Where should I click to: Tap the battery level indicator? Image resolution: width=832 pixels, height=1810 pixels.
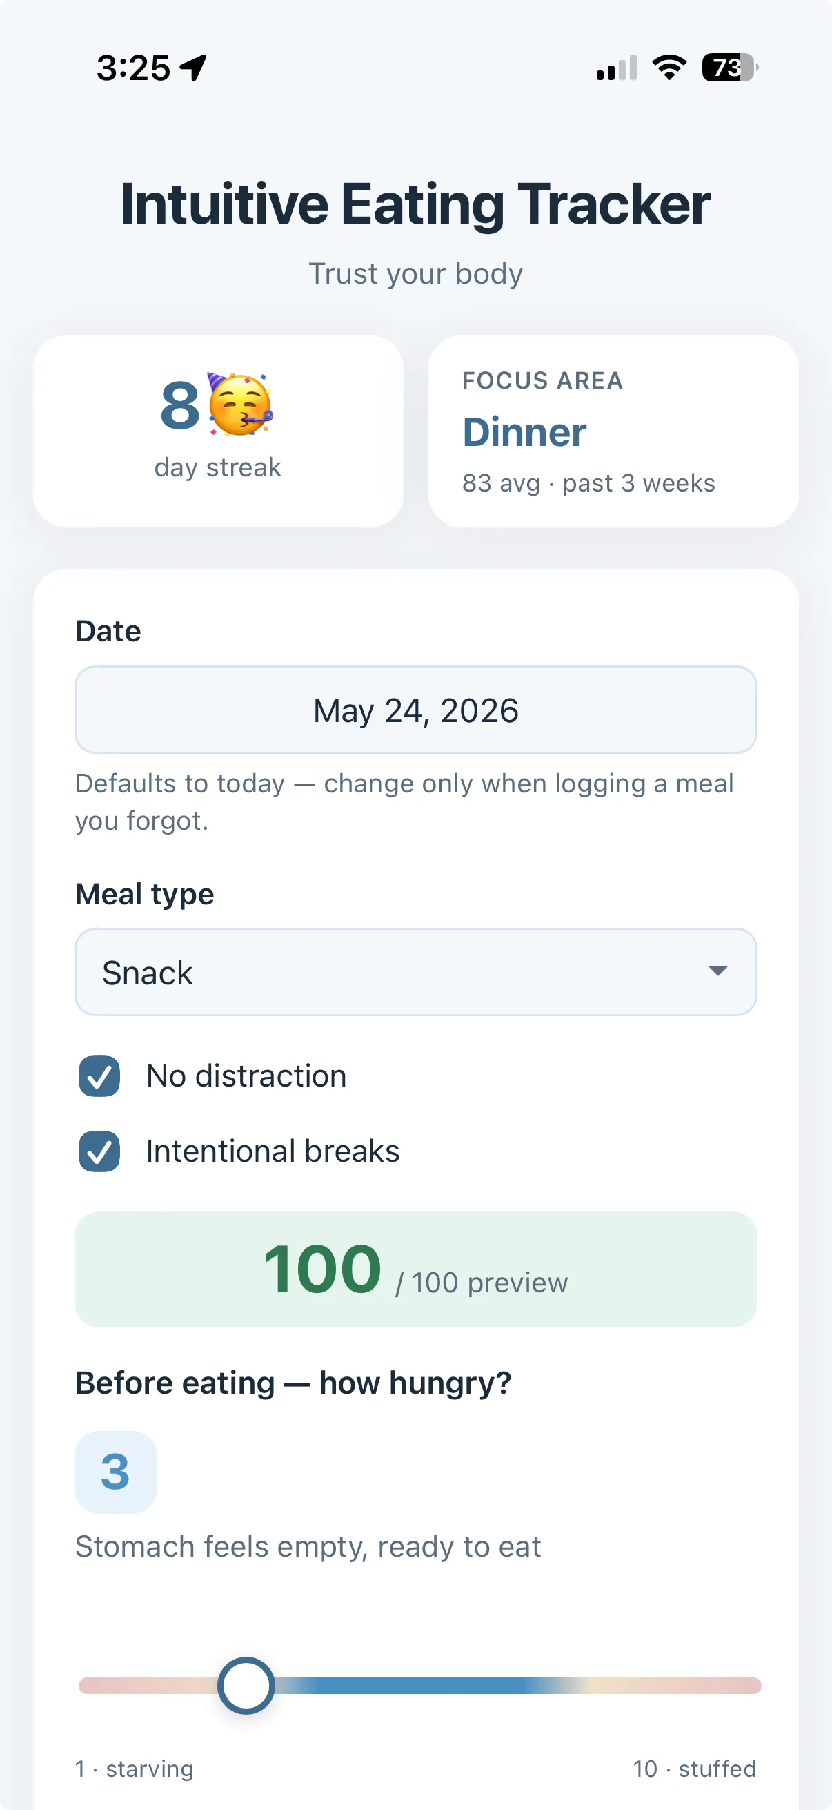(729, 68)
